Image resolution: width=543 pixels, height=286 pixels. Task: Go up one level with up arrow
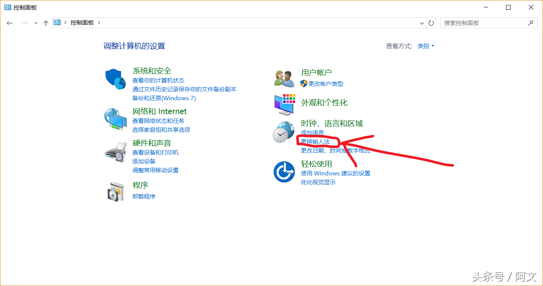[46, 23]
